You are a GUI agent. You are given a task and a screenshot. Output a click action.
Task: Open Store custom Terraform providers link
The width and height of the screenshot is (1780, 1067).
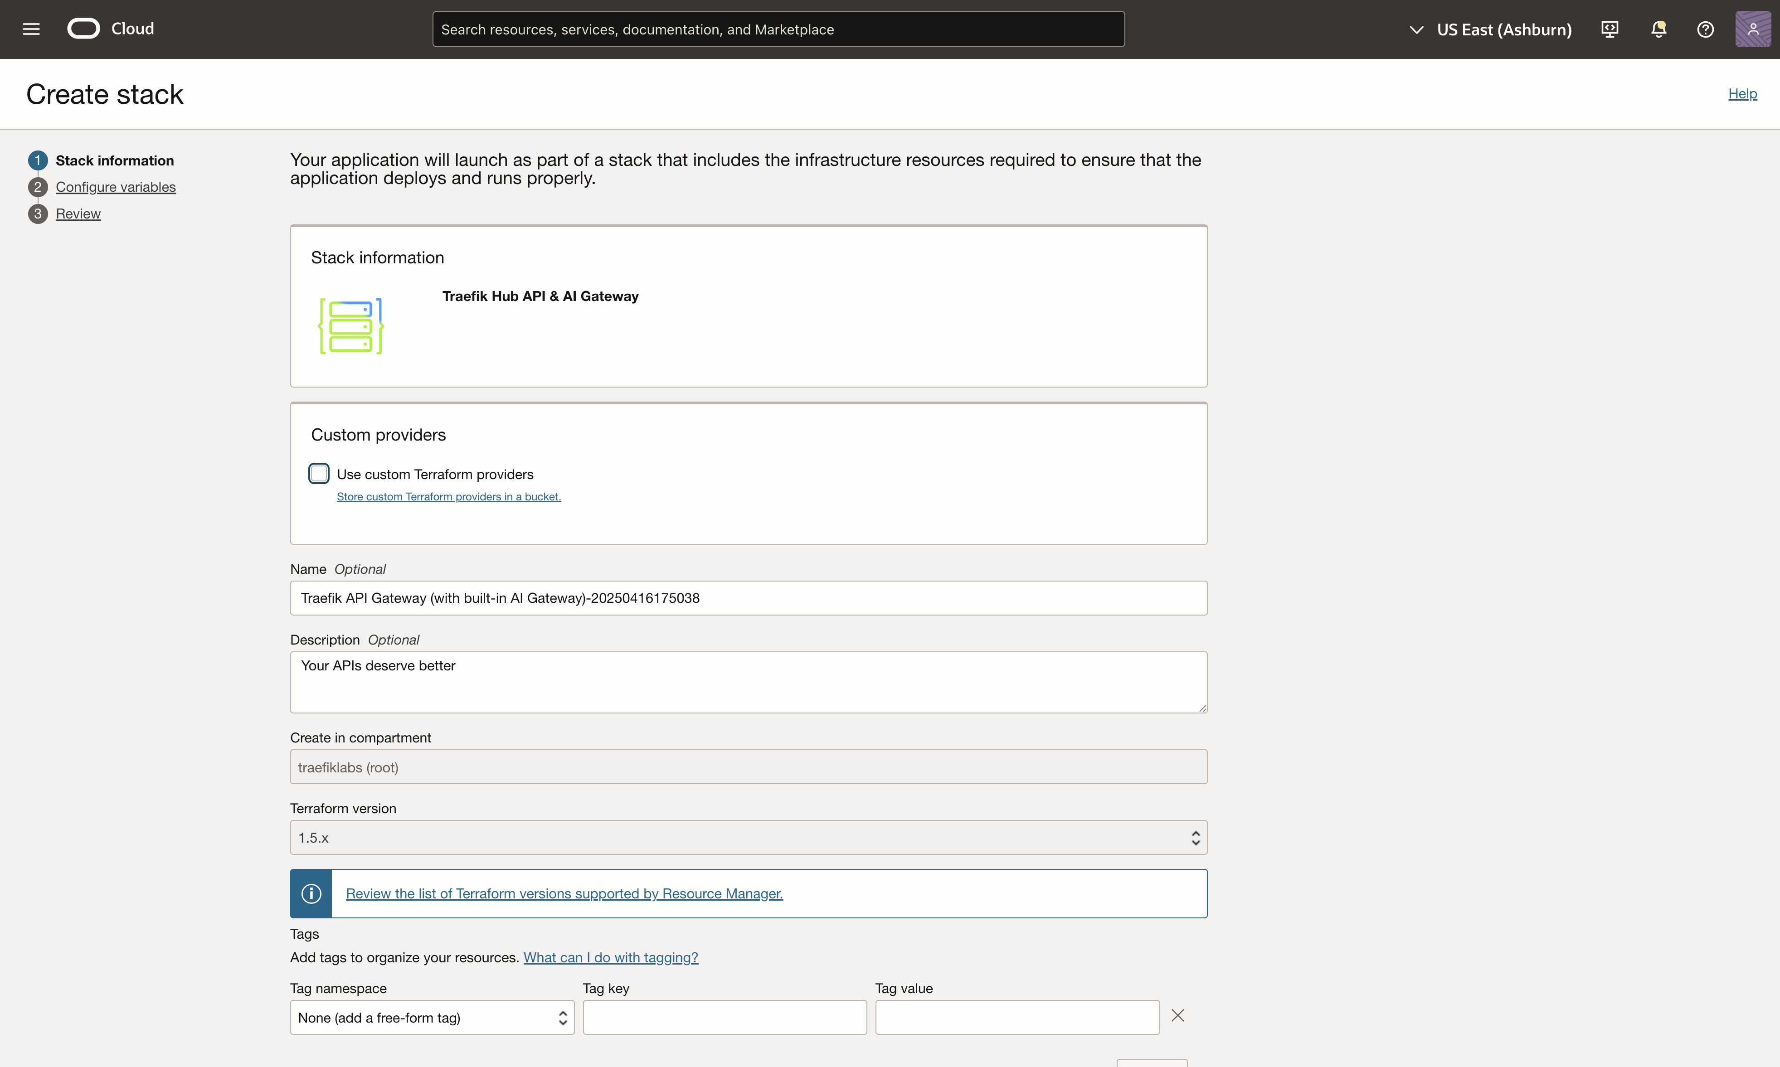tap(449, 497)
